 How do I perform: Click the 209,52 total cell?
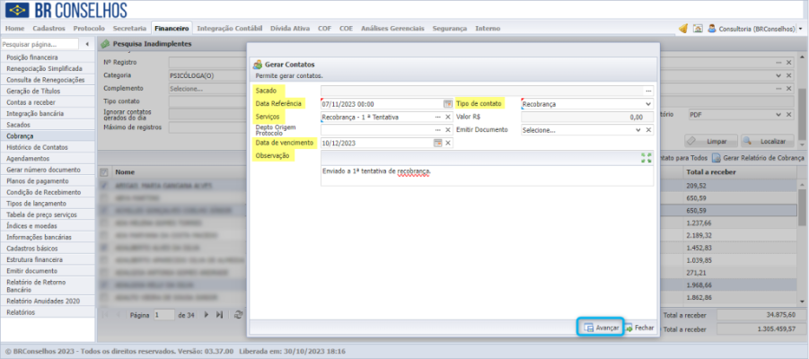click(740, 185)
